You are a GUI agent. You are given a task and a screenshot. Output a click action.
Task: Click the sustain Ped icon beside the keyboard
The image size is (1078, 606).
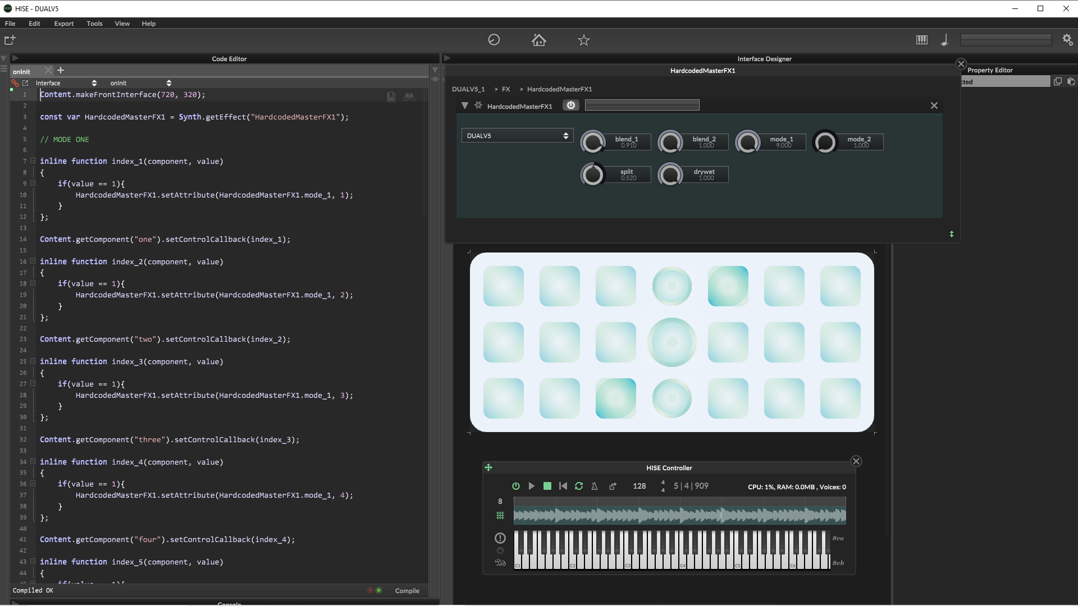[500, 563]
